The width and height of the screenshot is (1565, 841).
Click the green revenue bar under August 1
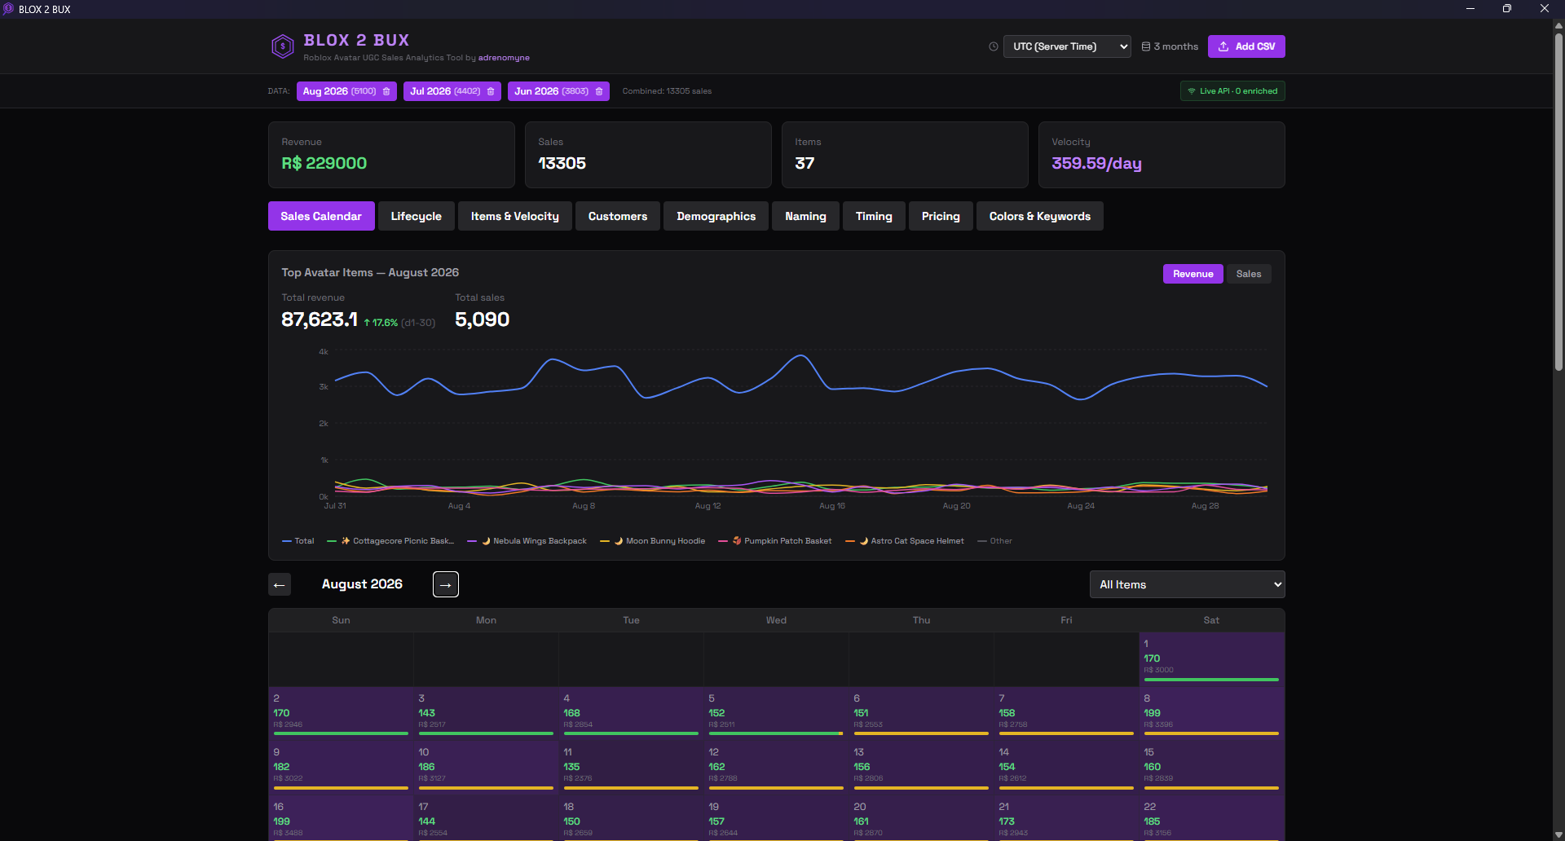point(1210,679)
